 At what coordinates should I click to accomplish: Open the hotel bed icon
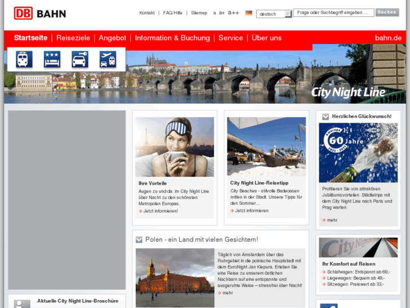point(52,59)
